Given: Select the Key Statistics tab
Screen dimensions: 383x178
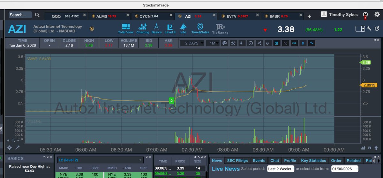Looking at the screenshot, I should coord(313,161).
